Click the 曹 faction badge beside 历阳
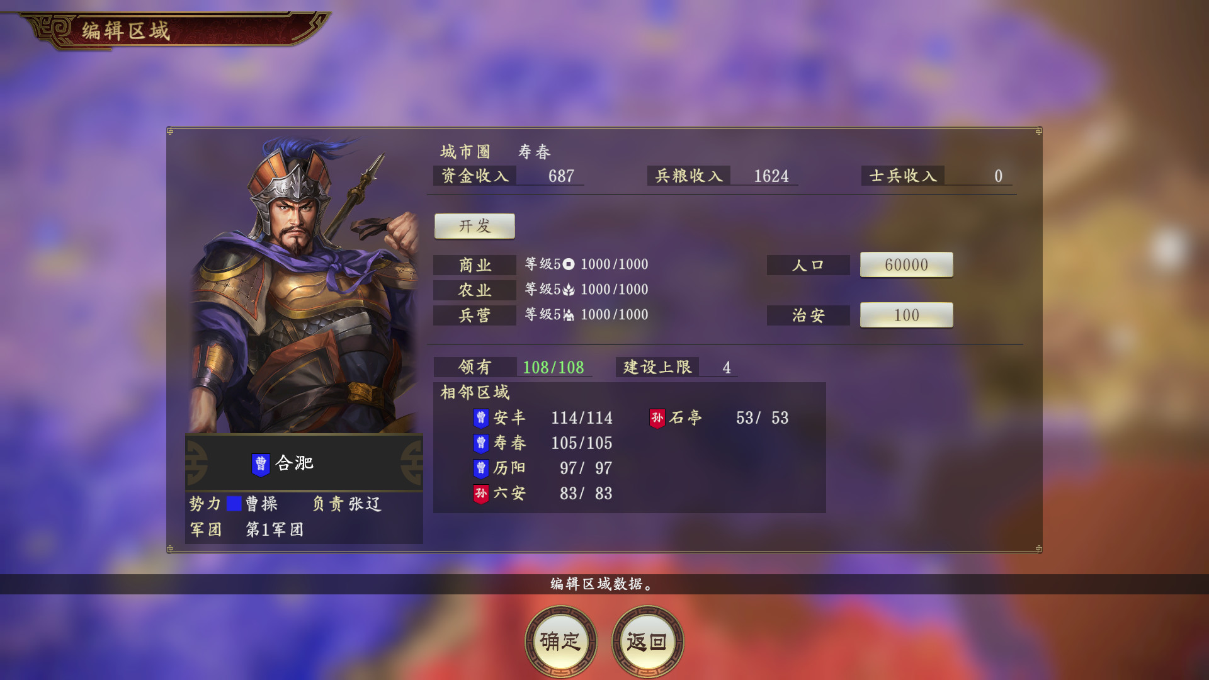The height and width of the screenshot is (680, 1209). tap(481, 468)
